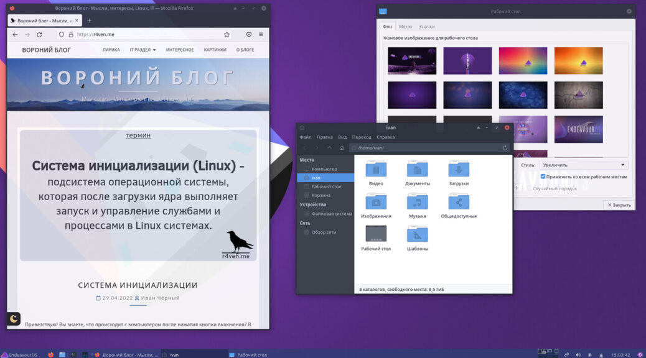Click the Pocket save icon
This screenshot has height=358, width=646.
tap(249, 35)
